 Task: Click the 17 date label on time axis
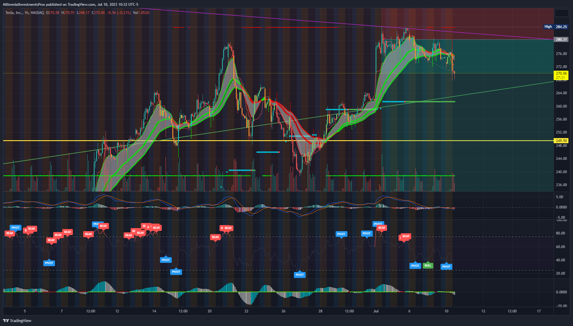(539, 311)
